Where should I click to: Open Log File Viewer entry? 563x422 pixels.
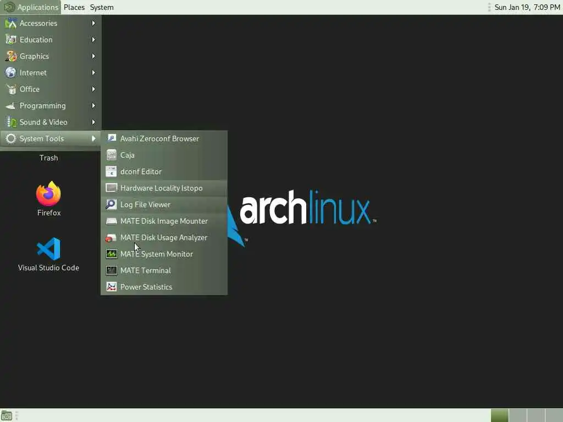164,204
